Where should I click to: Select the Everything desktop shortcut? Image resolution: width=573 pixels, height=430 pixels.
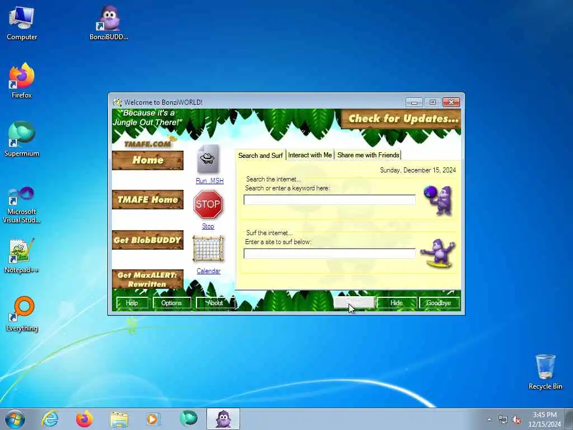point(22,314)
